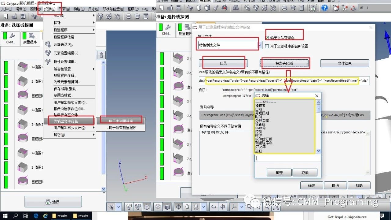Switch to CMM tab in left window
The width and height of the screenshot is (391, 220).
point(10,39)
